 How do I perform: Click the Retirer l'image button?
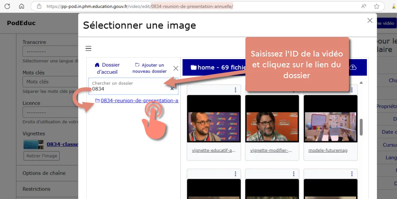pyautogui.click(x=42, y=156)
